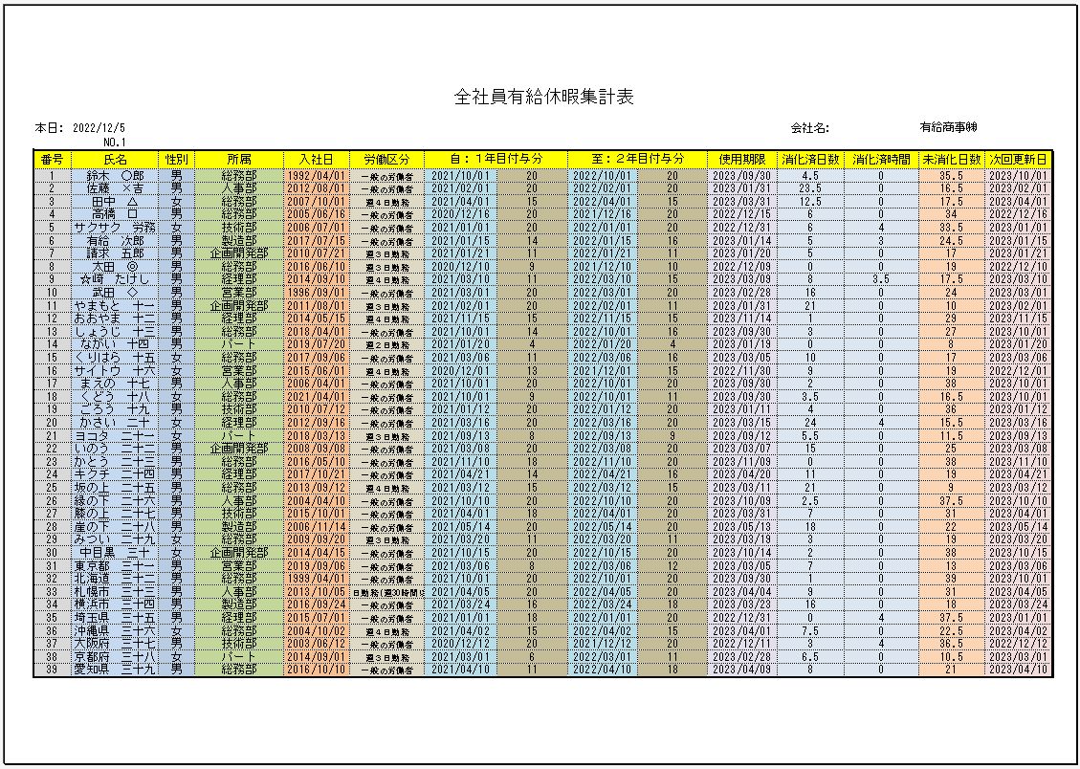This screenshot has width=1080, height=769.
Task: Click expiry date 2023/11/14 for おおやま 十二
Action: [740, 319]
